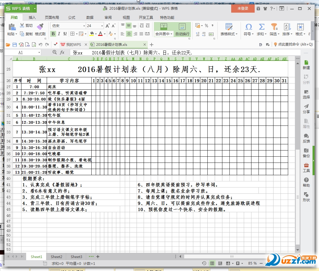319x271 pixels.
Task: Click the Undo arrow icon
Action: coord(41,45)
